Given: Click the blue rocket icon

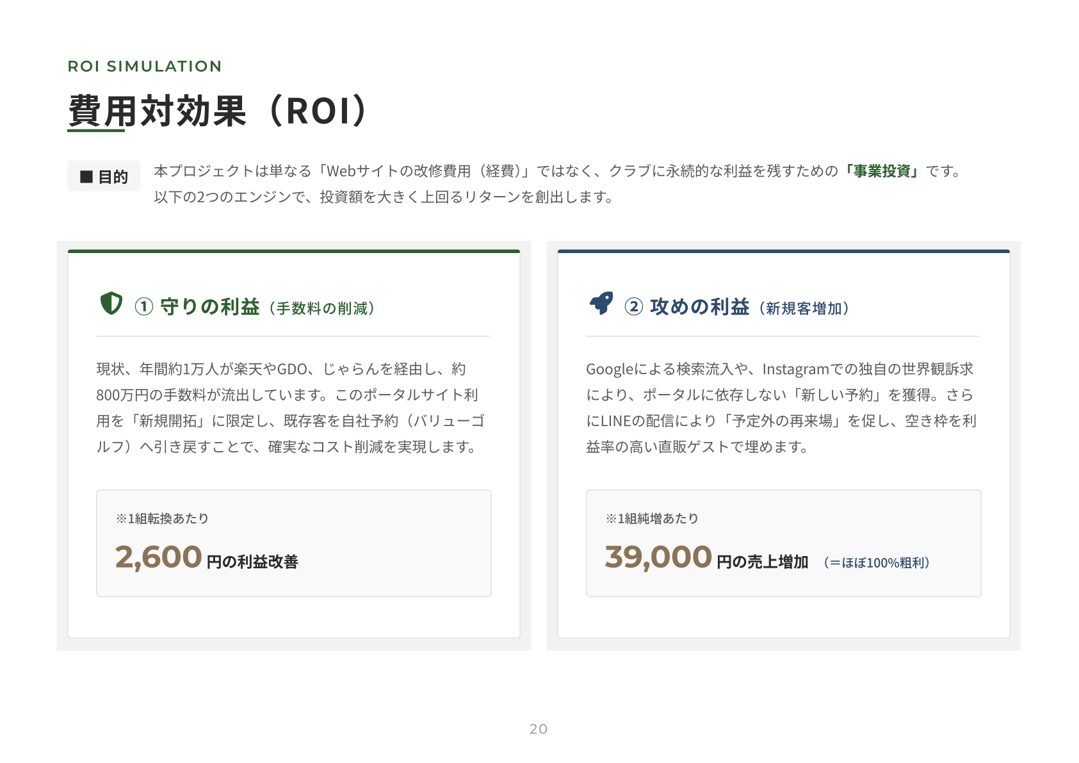Looking at the screenshot, I should click(x=601, y=303).
